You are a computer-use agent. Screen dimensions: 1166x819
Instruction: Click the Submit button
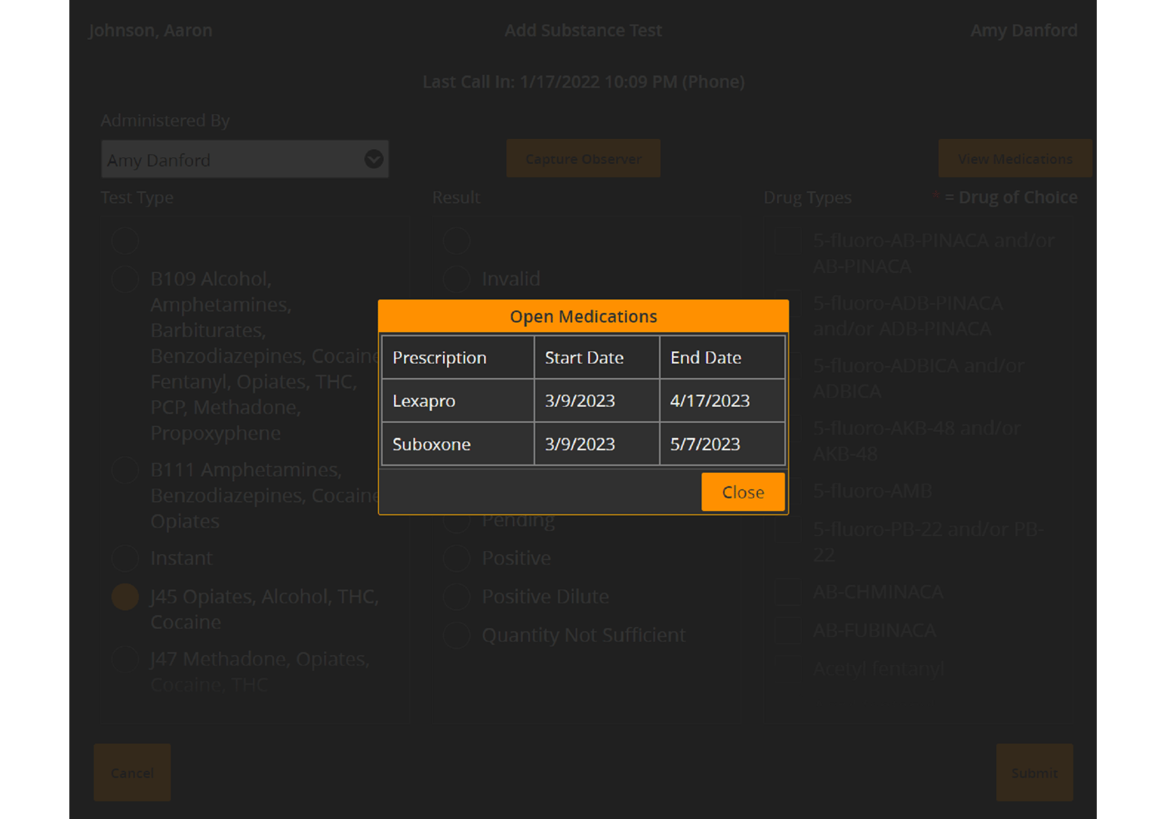[x=1034, y=772]
